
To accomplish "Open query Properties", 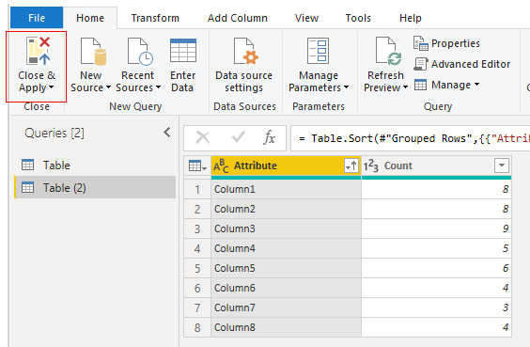I will pyautogui.click(x=446, y=43).
